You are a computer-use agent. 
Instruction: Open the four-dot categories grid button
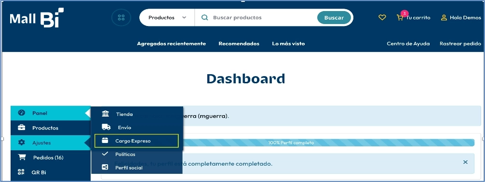(x=121, y=18)
